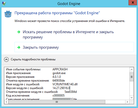Viewport: 138px width, 108px height.
Task: Click the title bar application icon
Action: click(4, 3)
